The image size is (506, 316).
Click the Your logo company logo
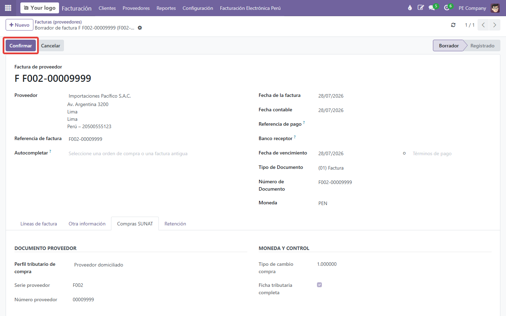40,8
